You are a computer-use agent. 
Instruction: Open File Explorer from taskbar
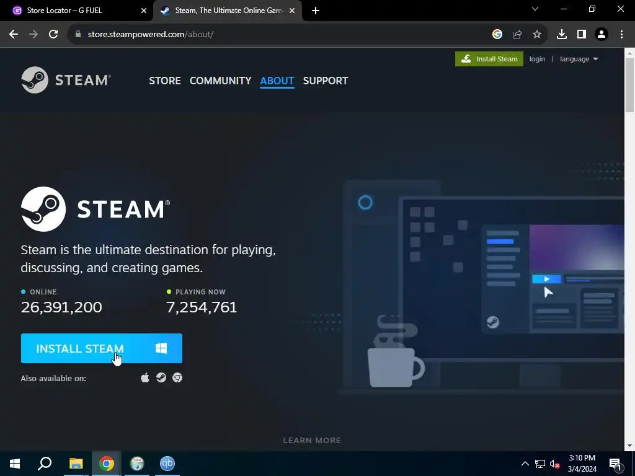76,464
